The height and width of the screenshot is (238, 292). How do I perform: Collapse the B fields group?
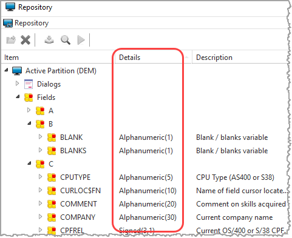(x=30, y=123)
